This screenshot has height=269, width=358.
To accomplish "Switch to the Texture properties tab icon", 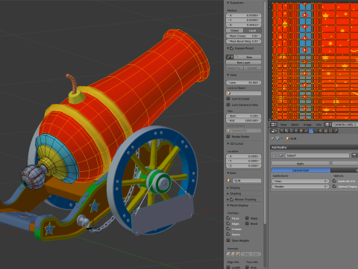I will (x=325, y=131).
